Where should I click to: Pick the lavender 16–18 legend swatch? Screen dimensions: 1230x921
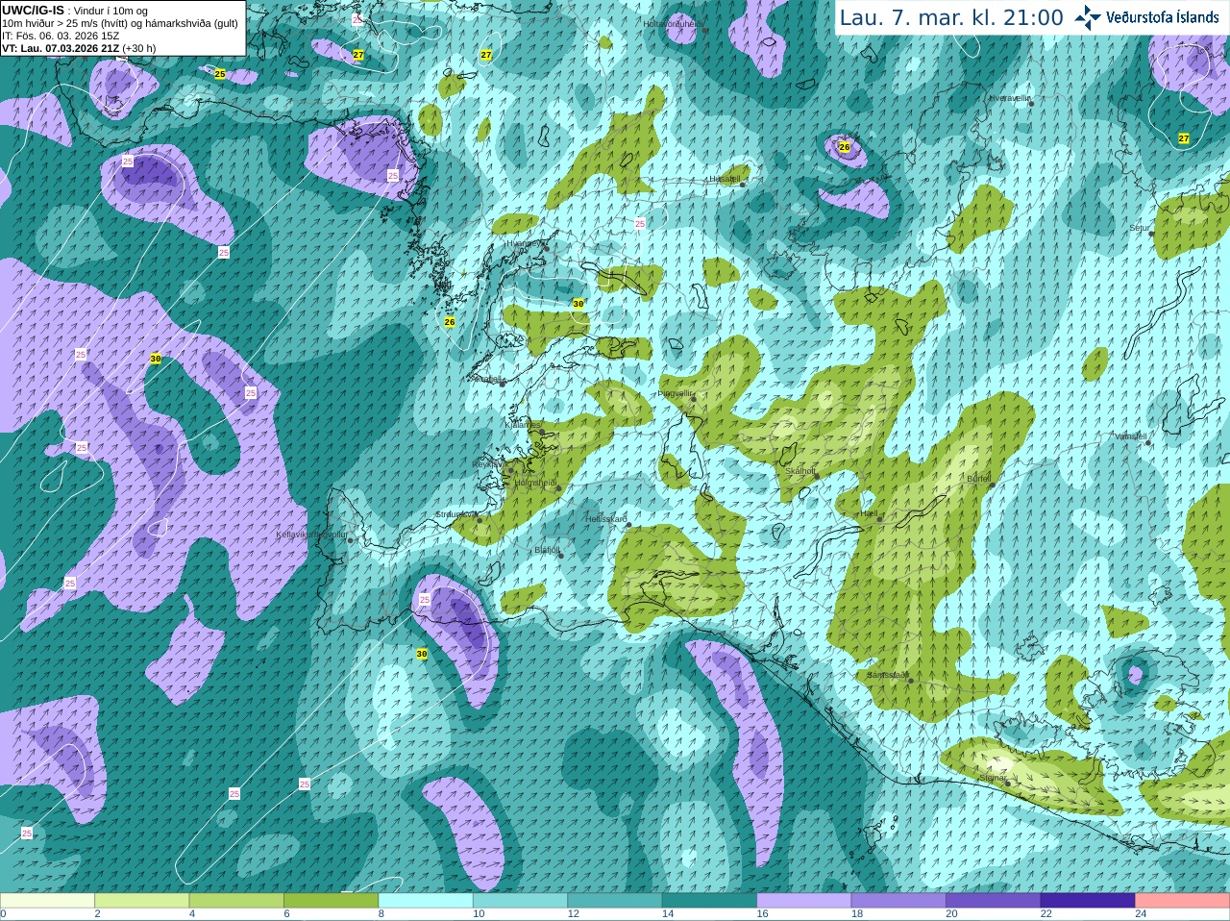coord(804,901)
